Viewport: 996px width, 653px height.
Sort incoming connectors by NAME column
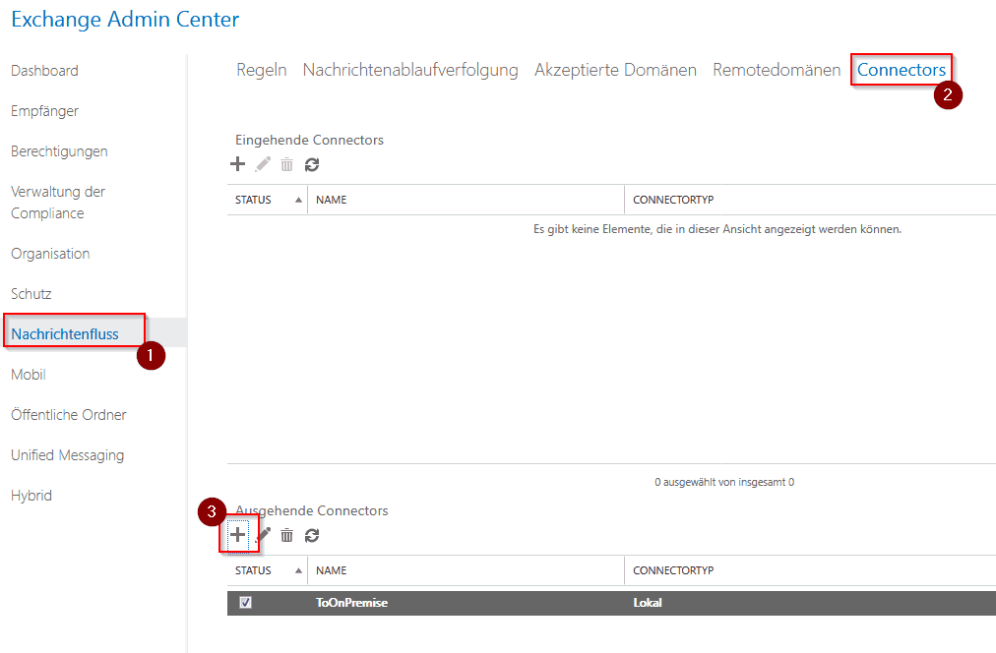pyautogui.click(x=331, y=200)
